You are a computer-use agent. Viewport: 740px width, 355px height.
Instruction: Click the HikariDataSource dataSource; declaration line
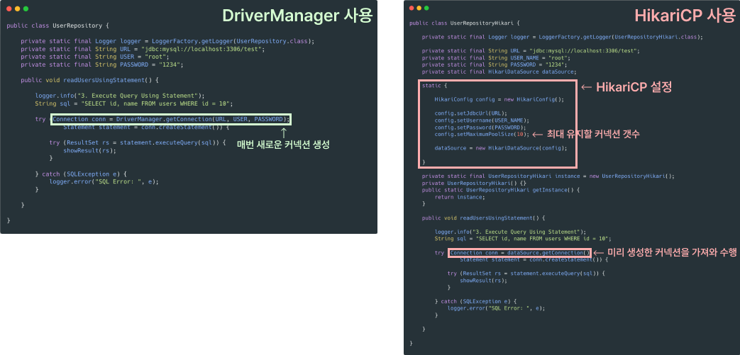pos(499,72)
